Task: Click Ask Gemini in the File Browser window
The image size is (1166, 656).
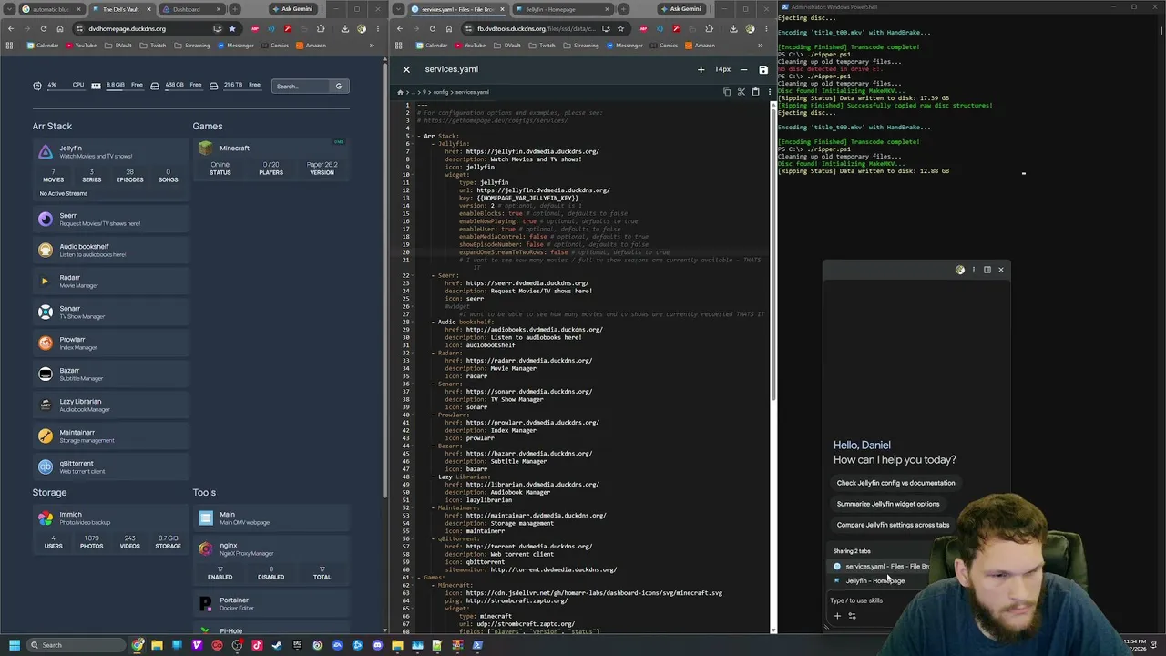Action: [x=680, y=9]
